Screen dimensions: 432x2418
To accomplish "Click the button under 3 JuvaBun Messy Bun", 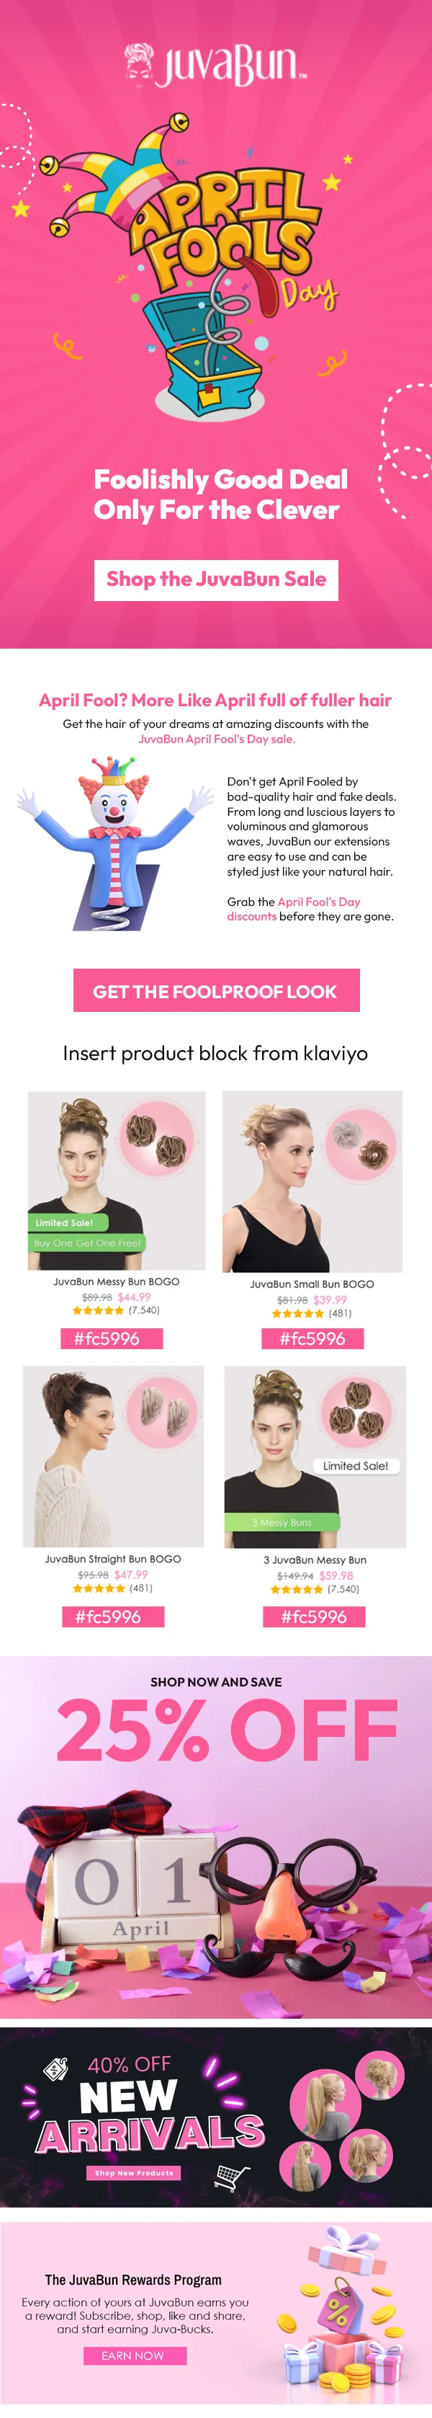I will pos(314,1617).
